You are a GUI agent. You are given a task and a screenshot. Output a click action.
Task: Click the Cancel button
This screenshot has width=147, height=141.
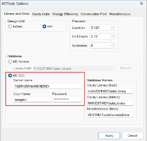(x=133, y=136)
